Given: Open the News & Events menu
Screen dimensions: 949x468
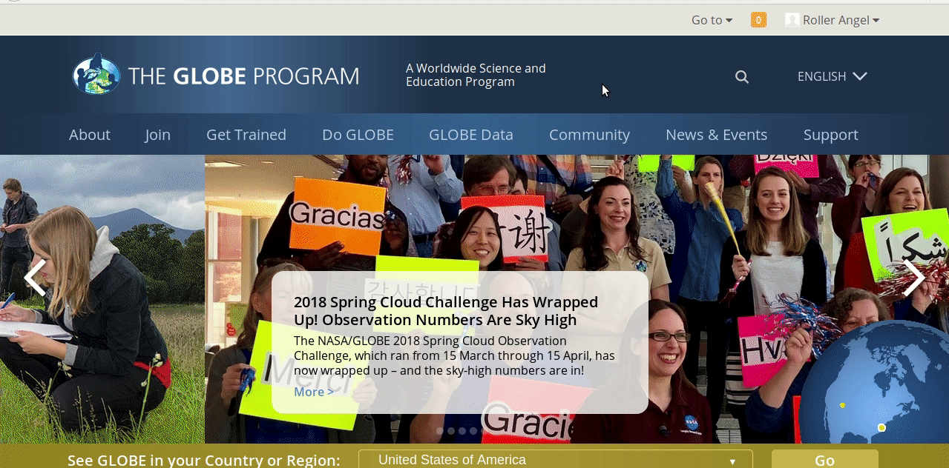Looking at the screenshot, I should pos(716,135).
